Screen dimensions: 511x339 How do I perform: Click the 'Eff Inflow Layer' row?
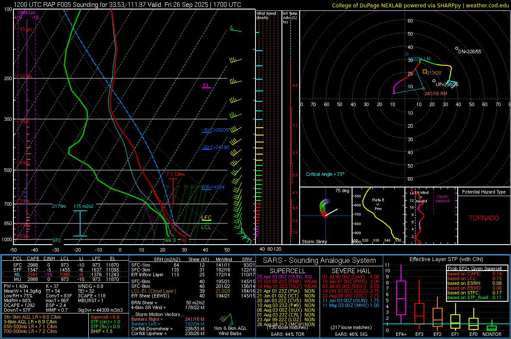(x=193, y=274)
